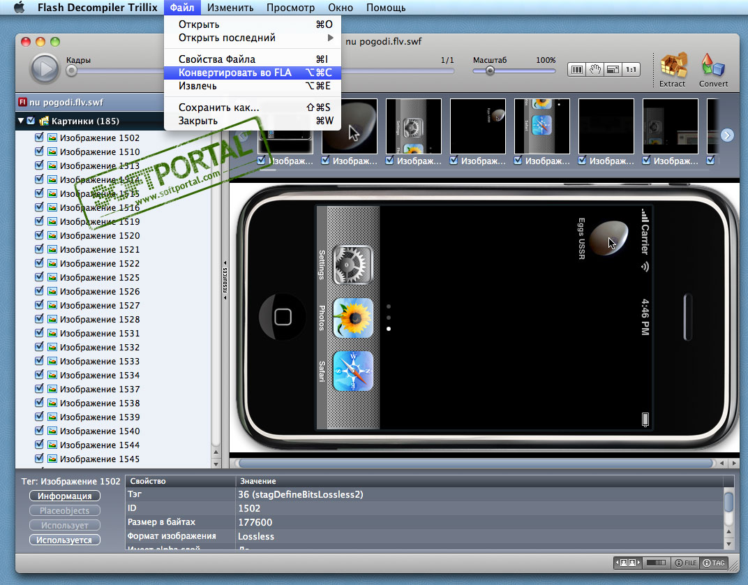Image resolution: width=748 pixels, height=585 pixels.
Task: Select the hand pan tool
Action: [x=595, y=70]
